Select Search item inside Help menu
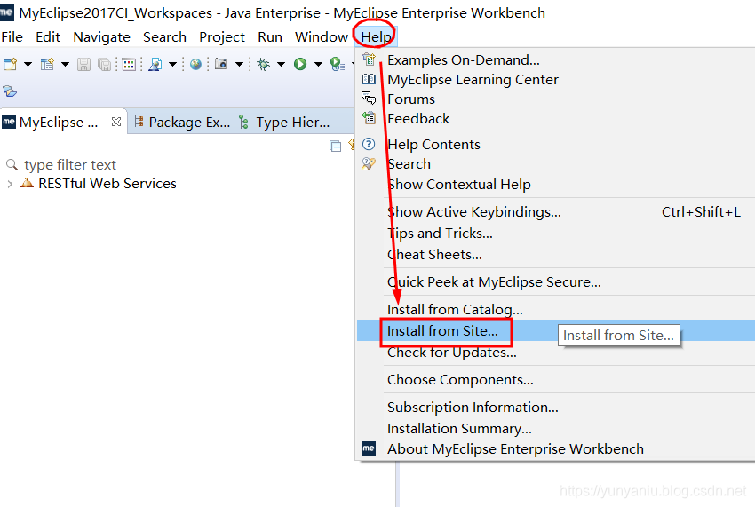Screen dimensions: 755x507 click(x=556, y=164)
